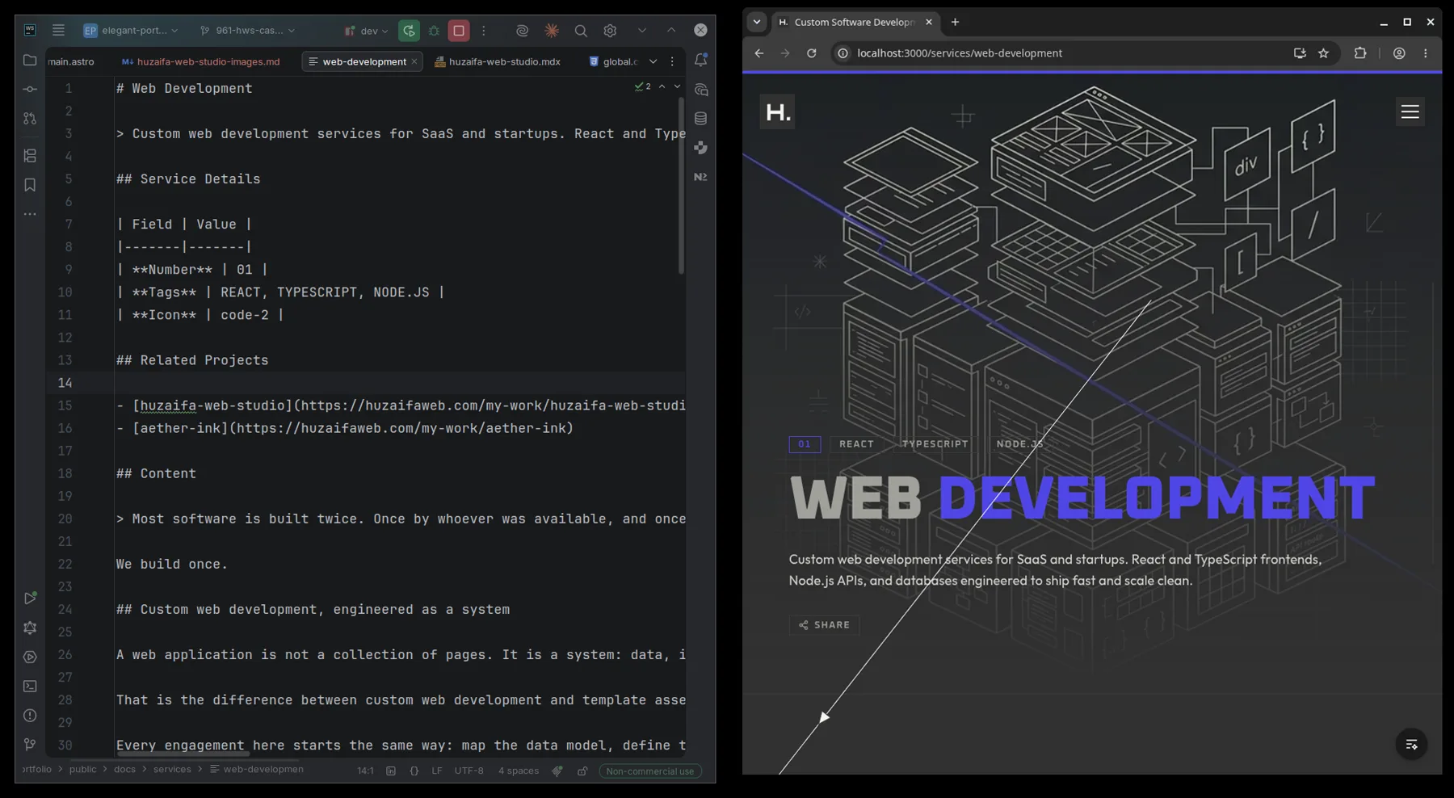Viewport: 1454px width, 798px height.
Task: Open the Terminal tool window
Action: pos(30,687)
